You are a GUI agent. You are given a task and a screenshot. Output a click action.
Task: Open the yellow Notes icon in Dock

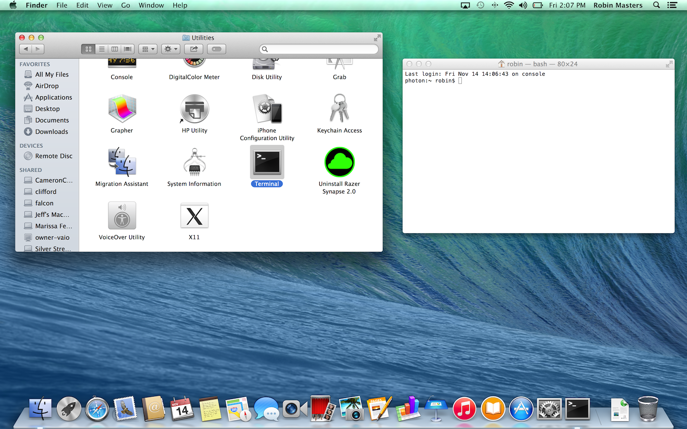click(x=210, y=409)
